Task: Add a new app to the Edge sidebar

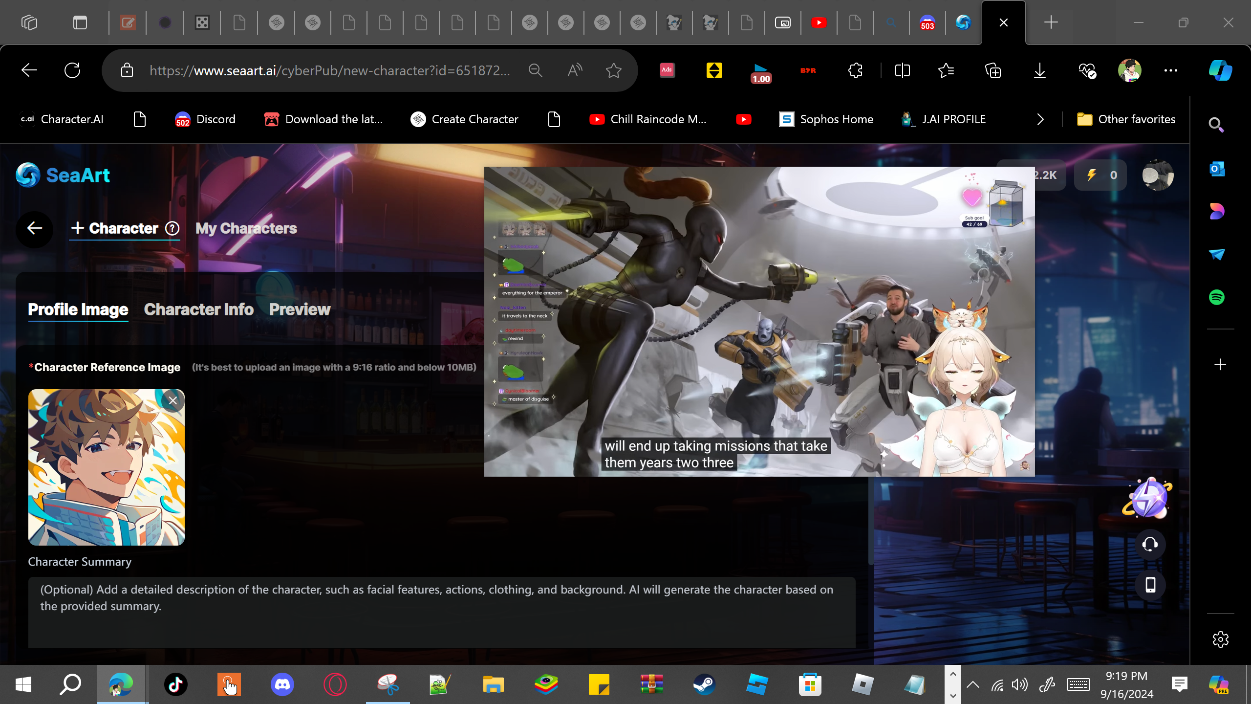Action: (1220, 364)
